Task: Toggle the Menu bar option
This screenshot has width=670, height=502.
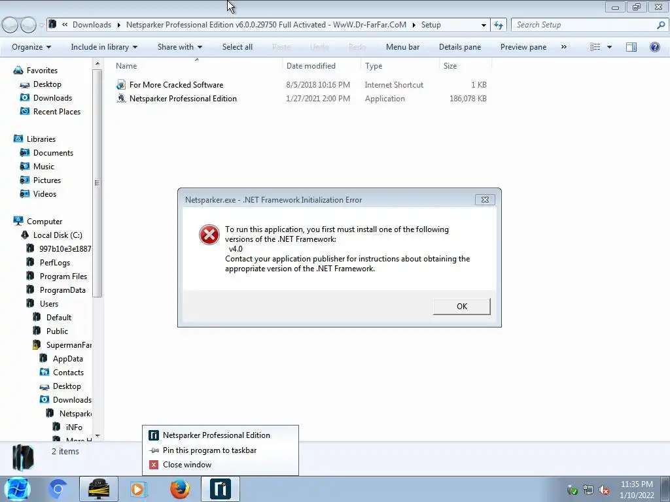Action: [402, 47]
